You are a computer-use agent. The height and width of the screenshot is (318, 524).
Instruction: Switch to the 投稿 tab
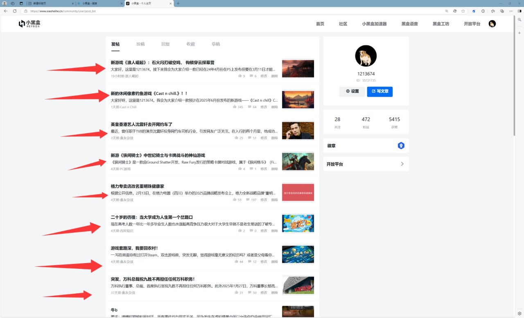coord(140,44)
